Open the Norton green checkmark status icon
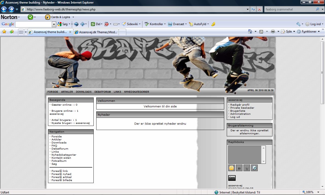 point(30,17)
